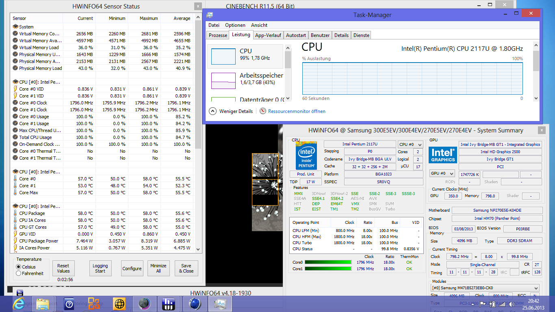Image resolution: width=555 pixels, height=312 pixels.
Task: Open the Ansicht menu
Action: point(259,25)
